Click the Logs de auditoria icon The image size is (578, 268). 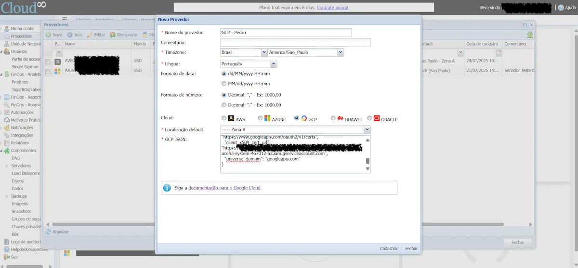pos(7,242)
